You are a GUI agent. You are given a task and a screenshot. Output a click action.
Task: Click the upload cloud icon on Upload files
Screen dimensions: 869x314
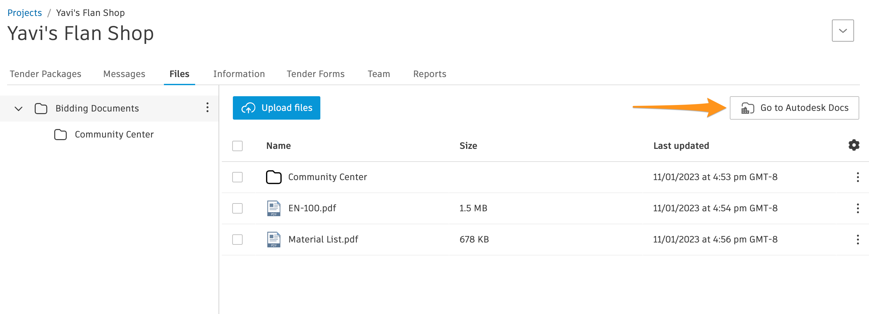(x=248, y=108)
